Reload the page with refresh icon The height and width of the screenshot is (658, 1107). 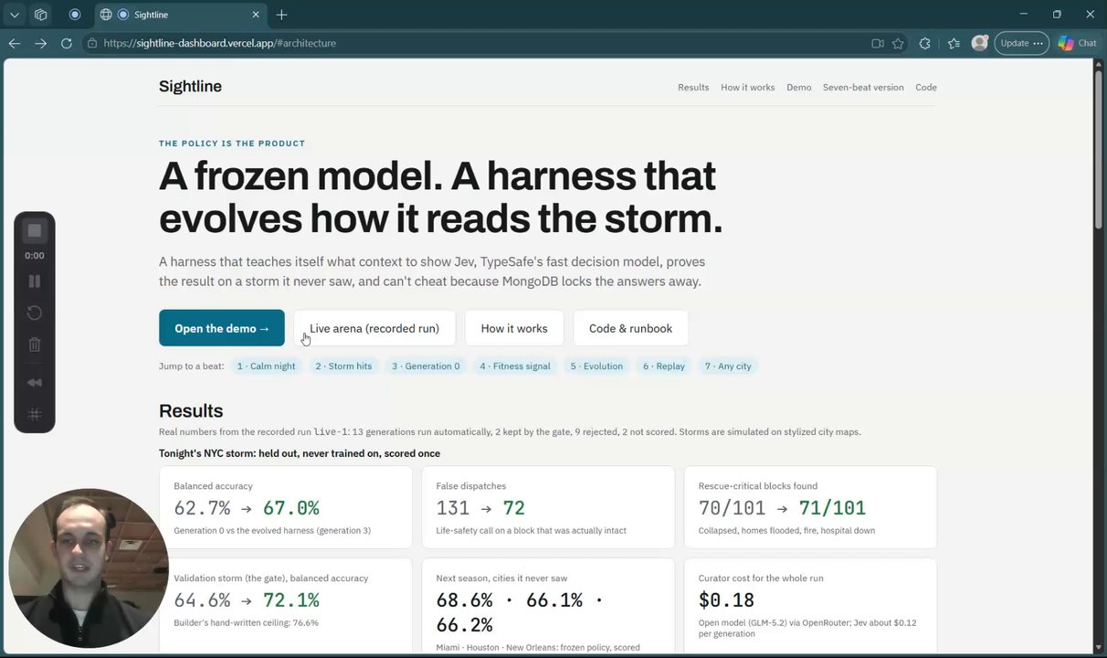[x=67, y=43]
